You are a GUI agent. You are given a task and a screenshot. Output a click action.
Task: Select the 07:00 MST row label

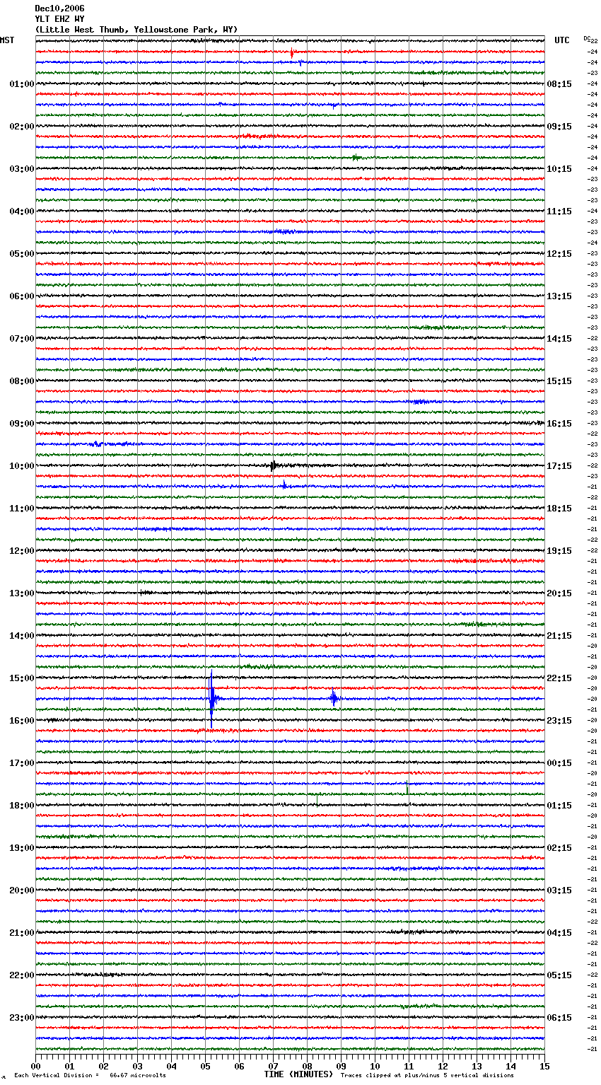[x=22, y=339]
